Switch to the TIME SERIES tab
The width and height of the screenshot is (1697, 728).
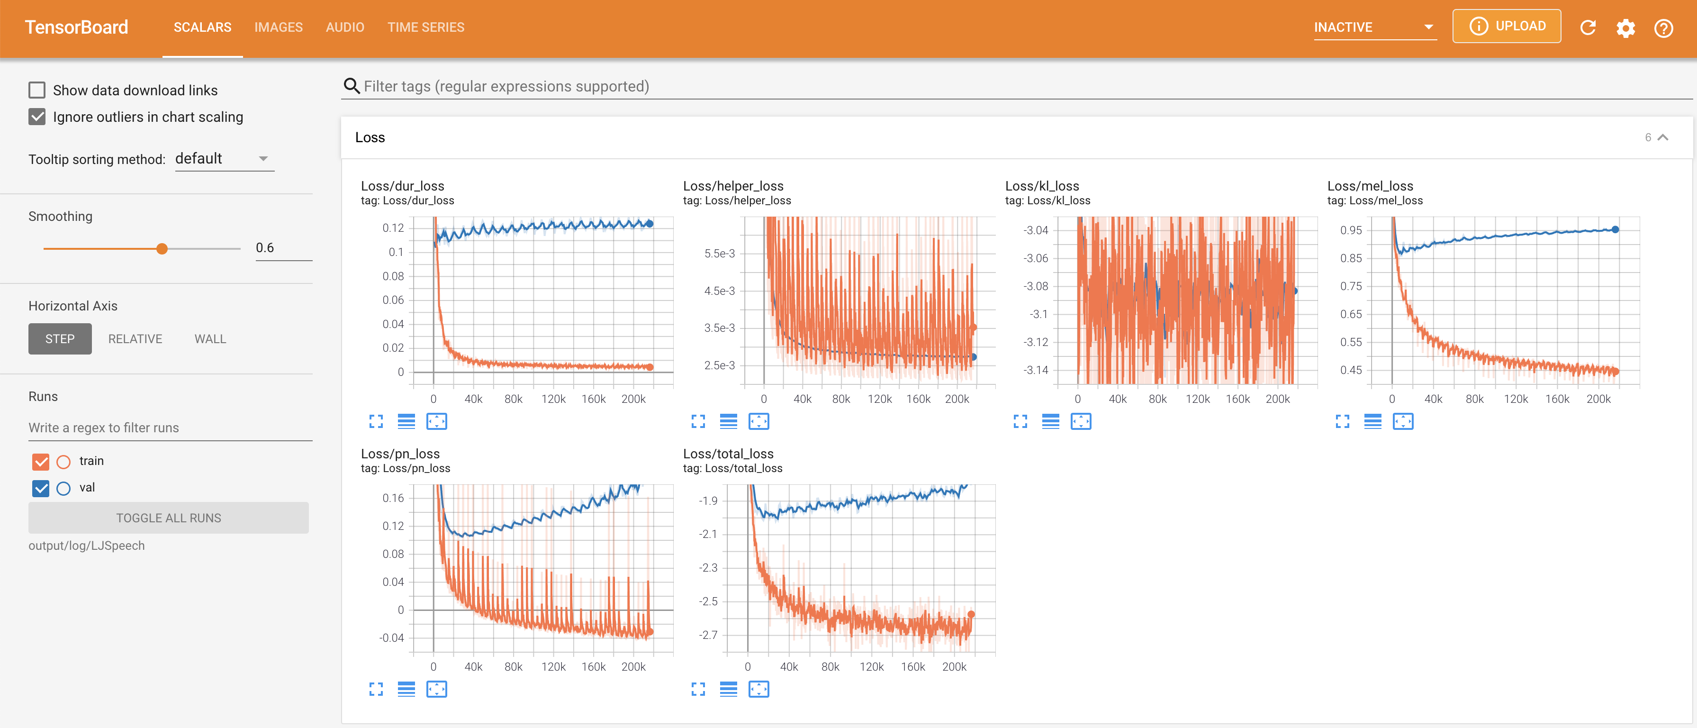[x=425, y=27]
